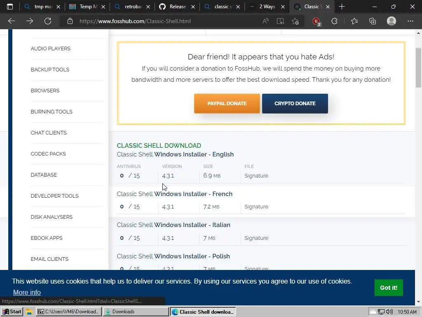View antivirus 0/15 result for English installer
Screen dimensions: 422x317
coord(130,176)
